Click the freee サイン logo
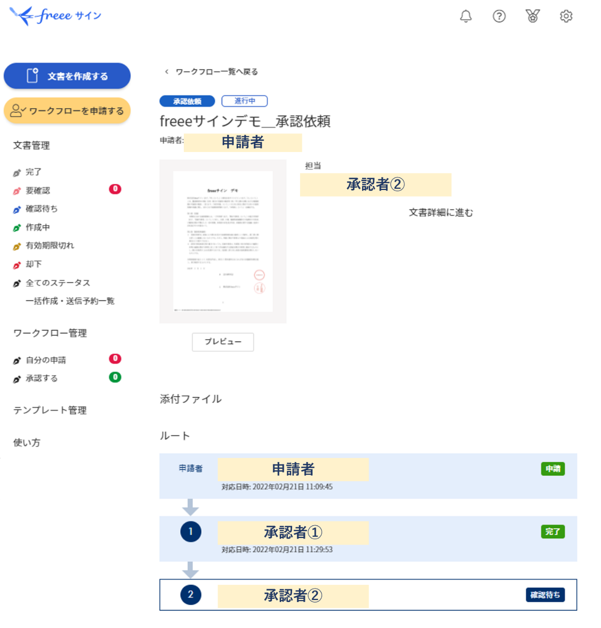This screenshot has height=628, width=601. coord(55,16)
